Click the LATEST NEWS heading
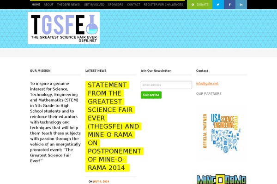Image resolution: width=277 pixels, height=184 pixels. coord(96,71)
